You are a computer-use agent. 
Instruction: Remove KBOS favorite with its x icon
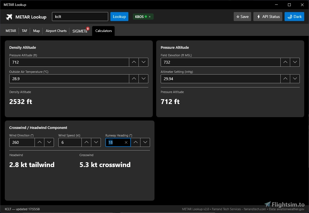click(149, 17)
